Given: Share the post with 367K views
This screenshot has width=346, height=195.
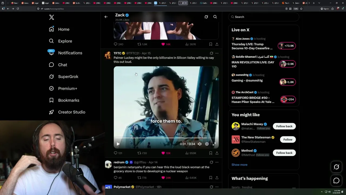Looking at the screenshot, I should pos(217,44).
